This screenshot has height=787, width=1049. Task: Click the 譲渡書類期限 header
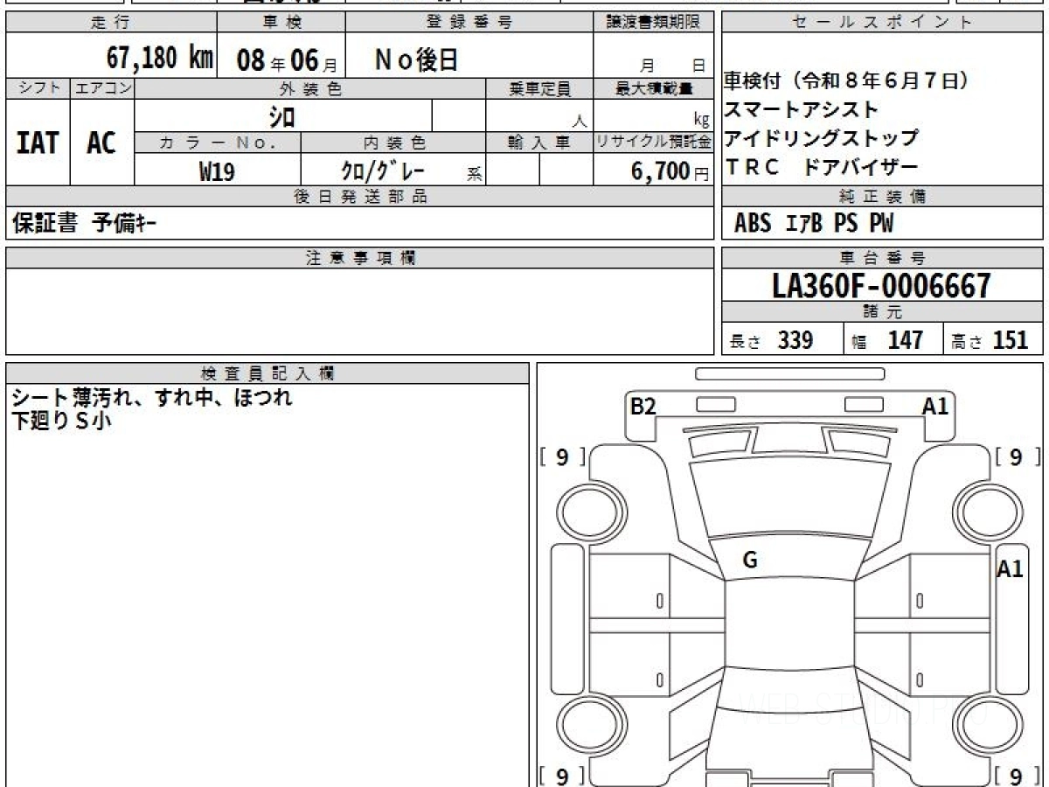point(653,22)
